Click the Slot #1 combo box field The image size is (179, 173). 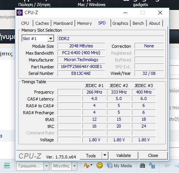[x=38, y=39]
